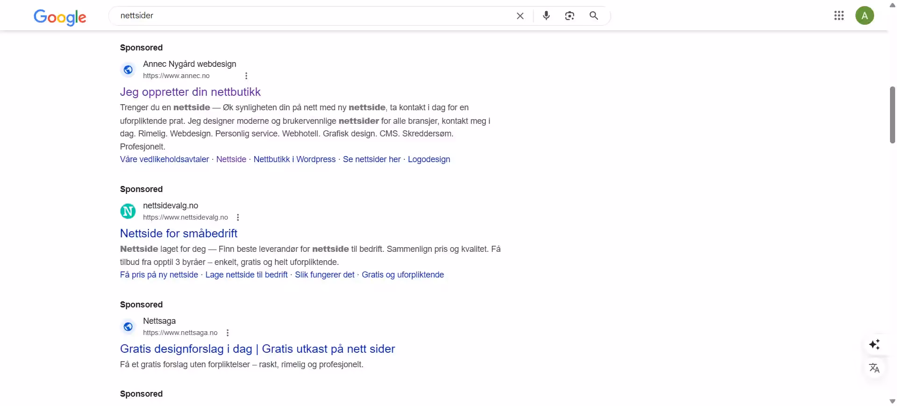Open 'Se nettsider her' sitelink
The width and height of the screenshot is (897, 406).
(372, 159)
